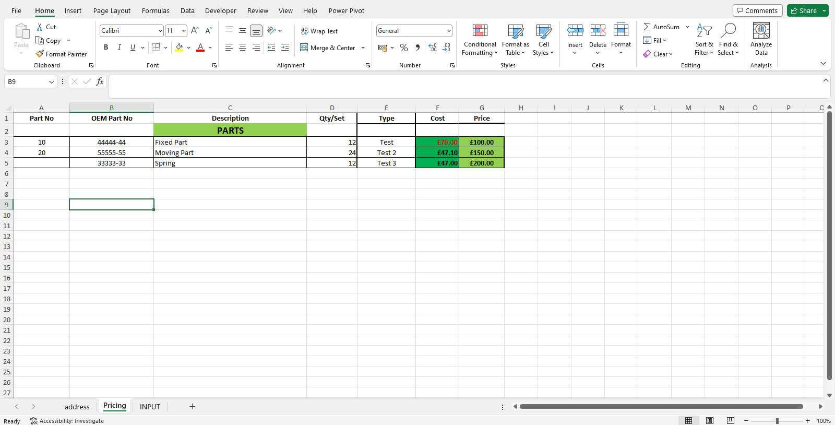Image resolution: width=835 pixels, height=425 pixels.
Task: Open the Comments pane
Action: 757,10
